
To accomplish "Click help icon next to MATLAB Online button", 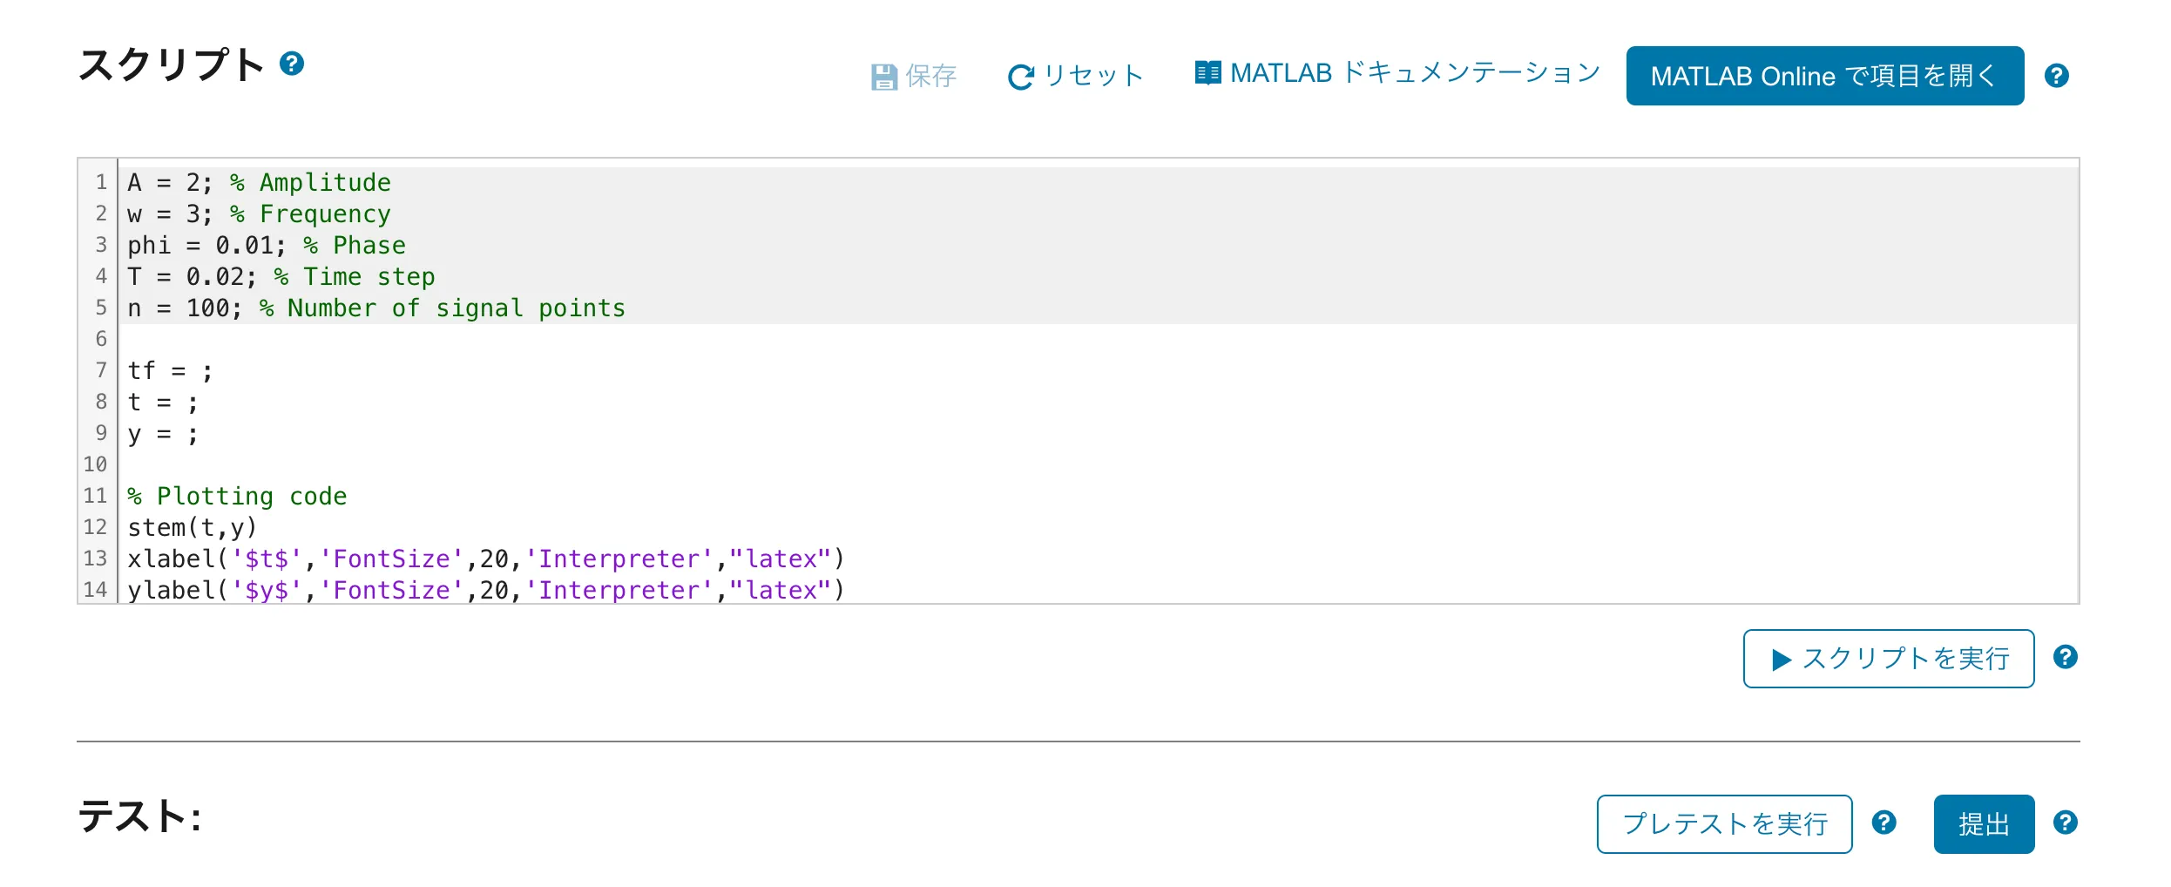I will [x=2056, y=76].
